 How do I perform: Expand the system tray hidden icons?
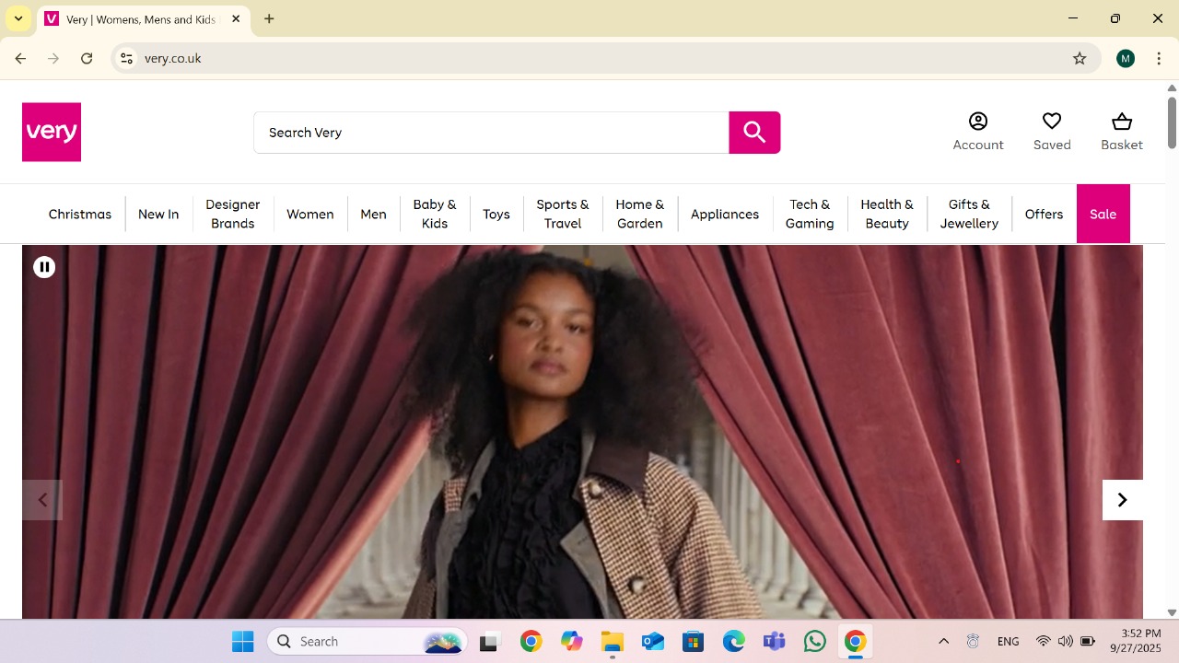click(943, 641)
